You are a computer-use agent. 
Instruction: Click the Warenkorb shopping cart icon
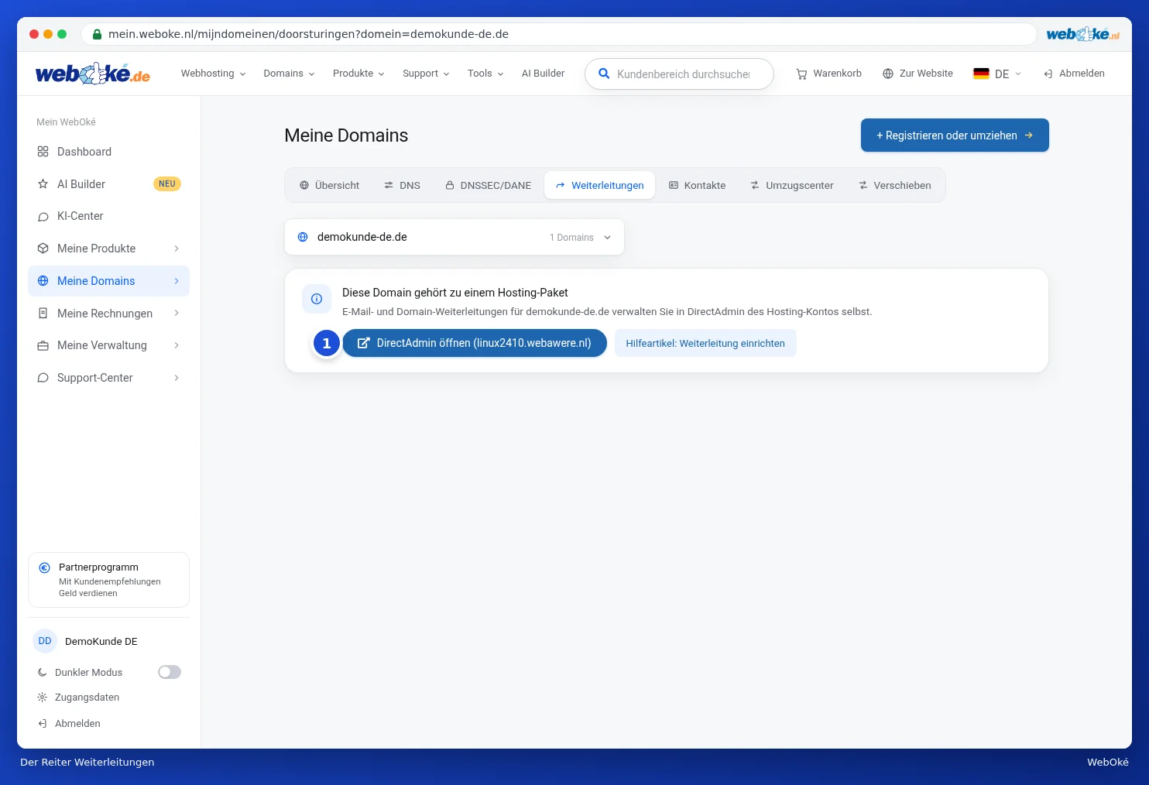[x=801, y=74]
